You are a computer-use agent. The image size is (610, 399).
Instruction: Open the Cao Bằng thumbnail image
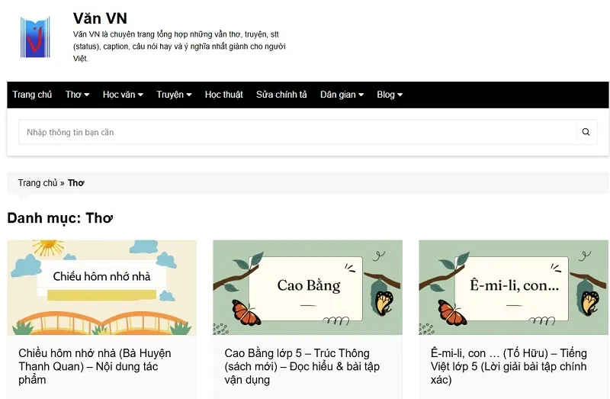coord(308,288)
